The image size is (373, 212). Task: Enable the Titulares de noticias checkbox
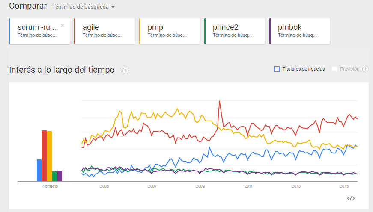[277, 69]
